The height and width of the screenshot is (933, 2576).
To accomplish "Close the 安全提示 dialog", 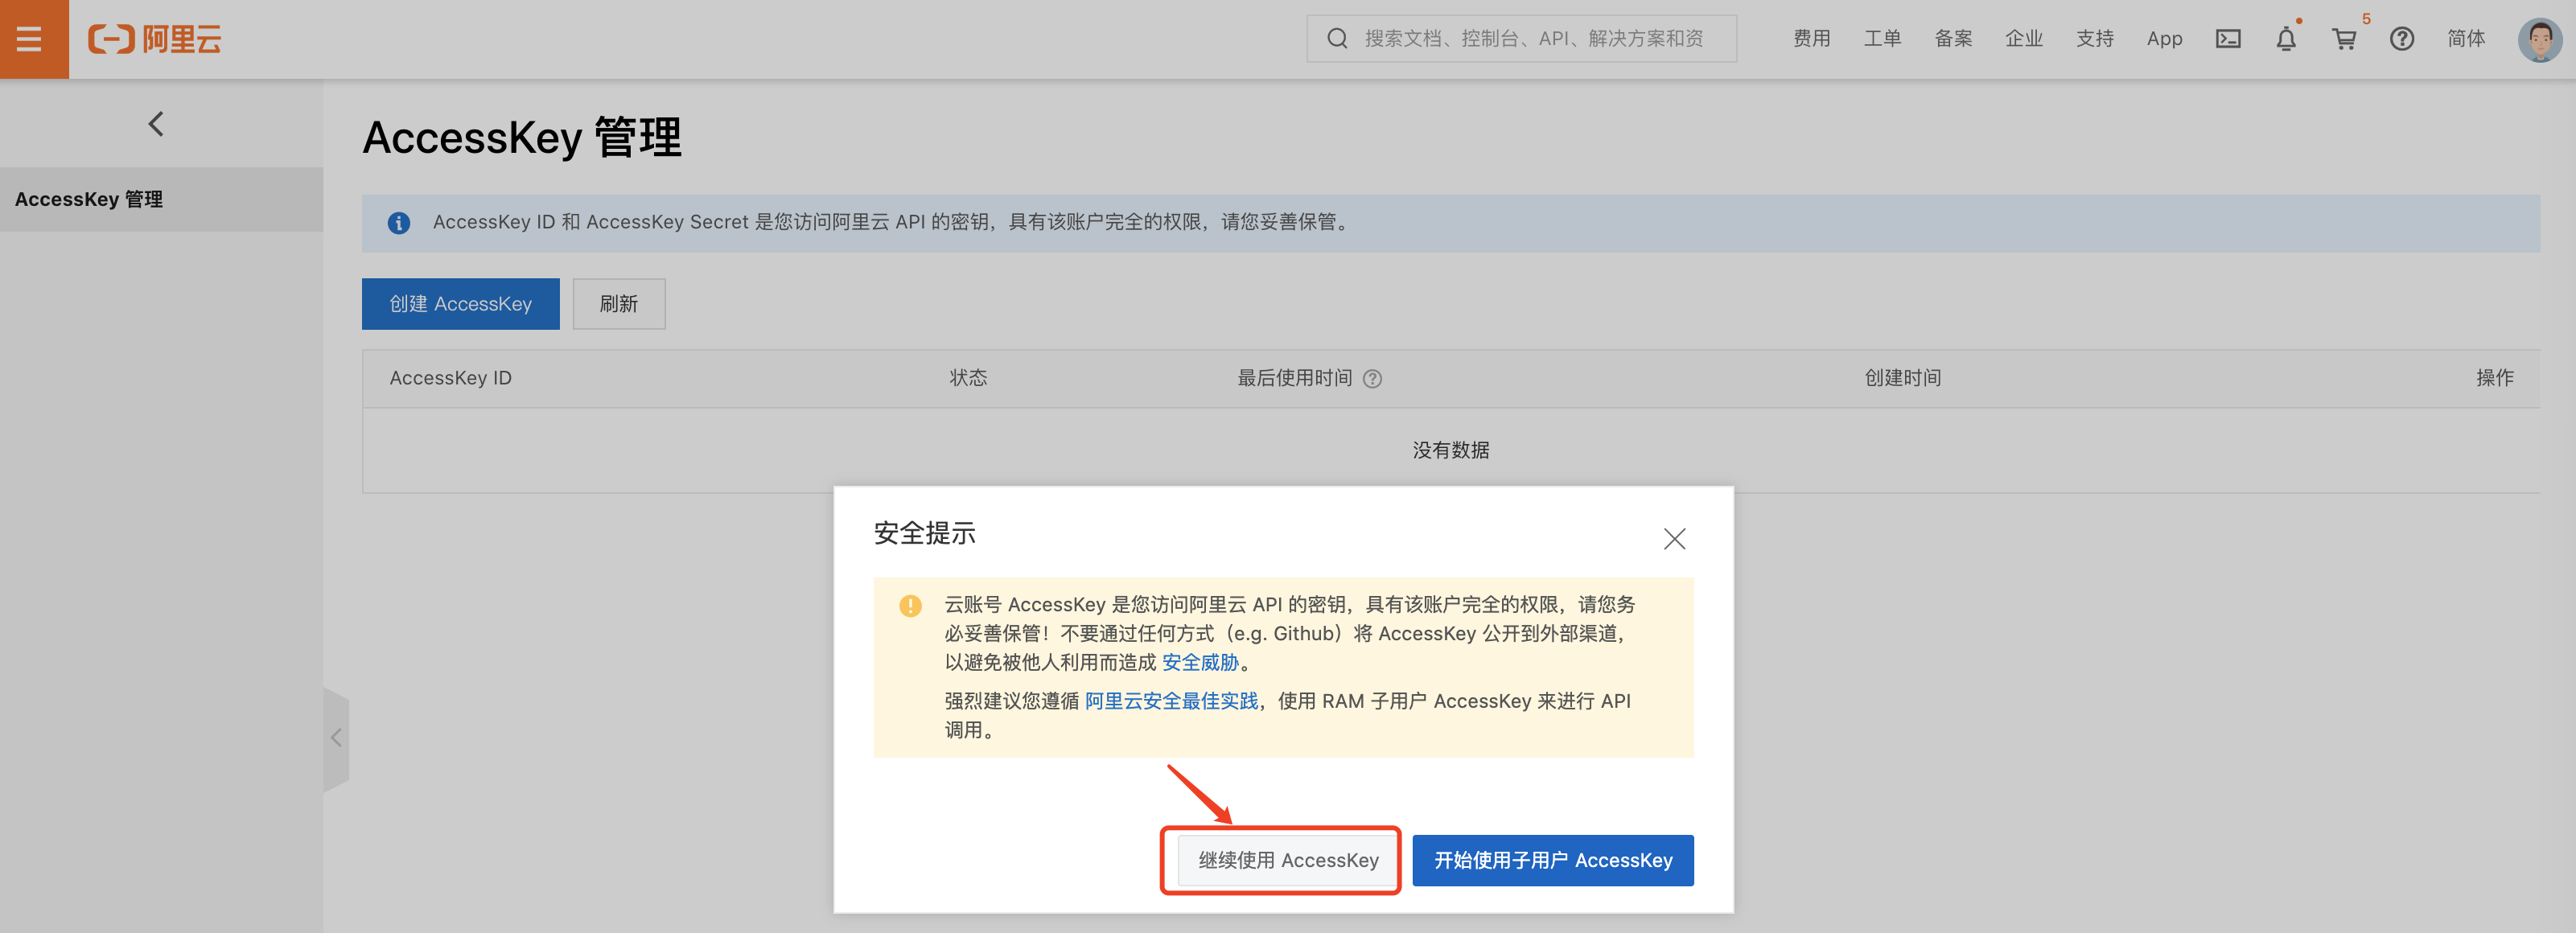I will click(1673, 539).
